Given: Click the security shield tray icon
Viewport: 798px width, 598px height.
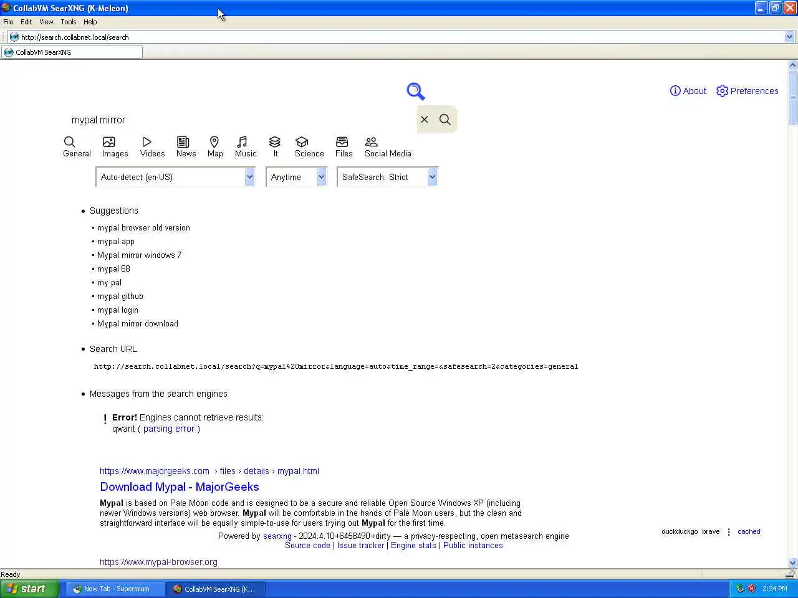Looking at the screenshot, I should [751, 589].
